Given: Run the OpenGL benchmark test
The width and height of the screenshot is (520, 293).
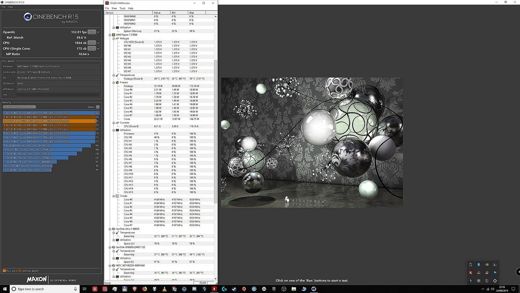Looking at the screenshot, I should click(x=92, y=32).
